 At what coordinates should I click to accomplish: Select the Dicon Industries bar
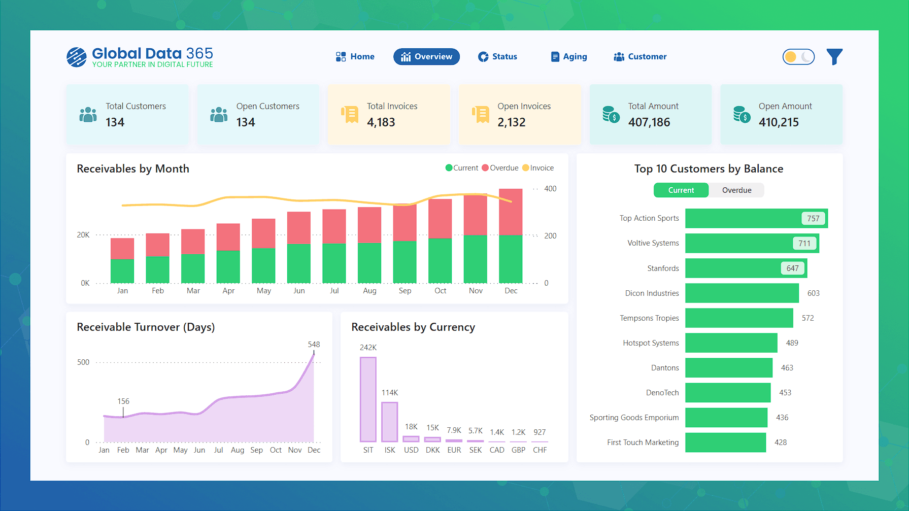point(742,293)
